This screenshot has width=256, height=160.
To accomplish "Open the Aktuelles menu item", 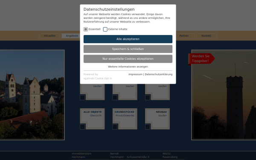I will click(x=49, y=36).
